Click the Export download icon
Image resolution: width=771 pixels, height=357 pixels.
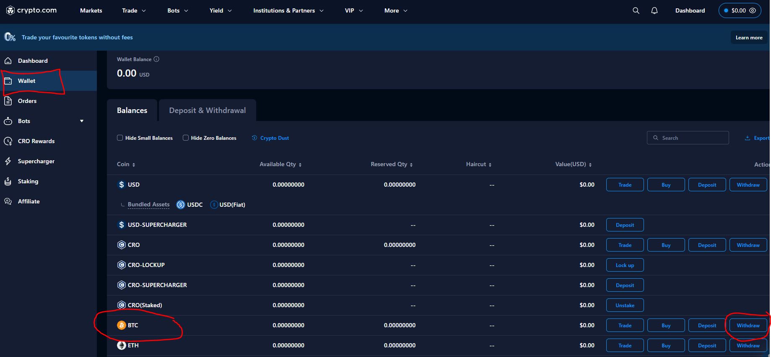[x=747, y=138]
